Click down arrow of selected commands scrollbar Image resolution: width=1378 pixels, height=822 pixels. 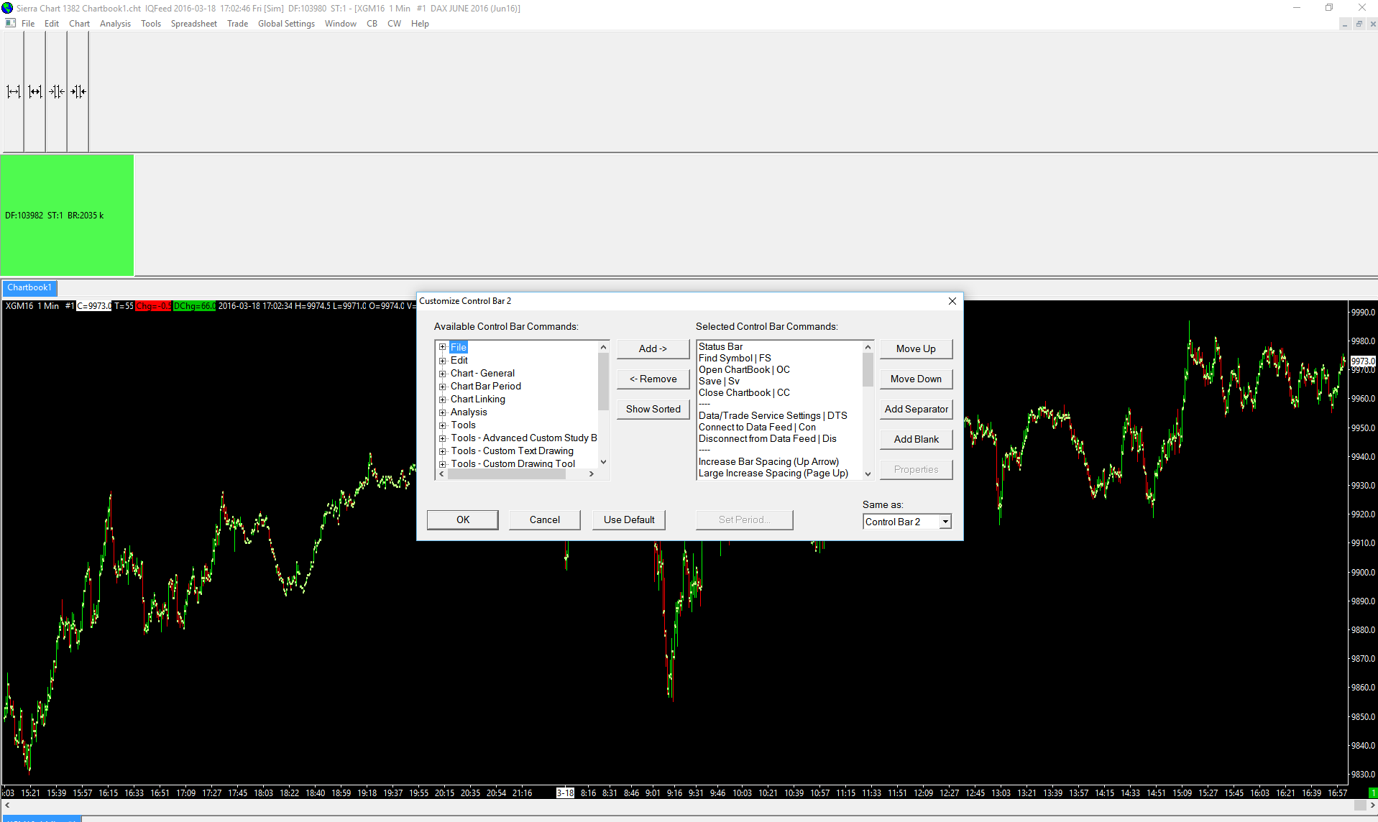[x=868, y=474]
